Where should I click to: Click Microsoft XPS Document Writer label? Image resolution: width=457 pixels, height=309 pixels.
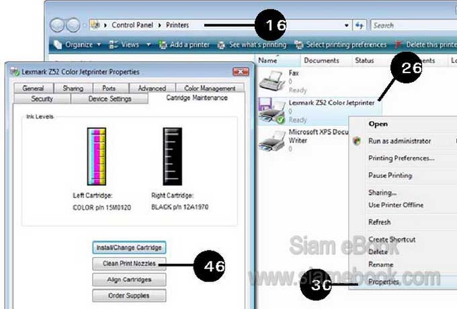(319, 136)
